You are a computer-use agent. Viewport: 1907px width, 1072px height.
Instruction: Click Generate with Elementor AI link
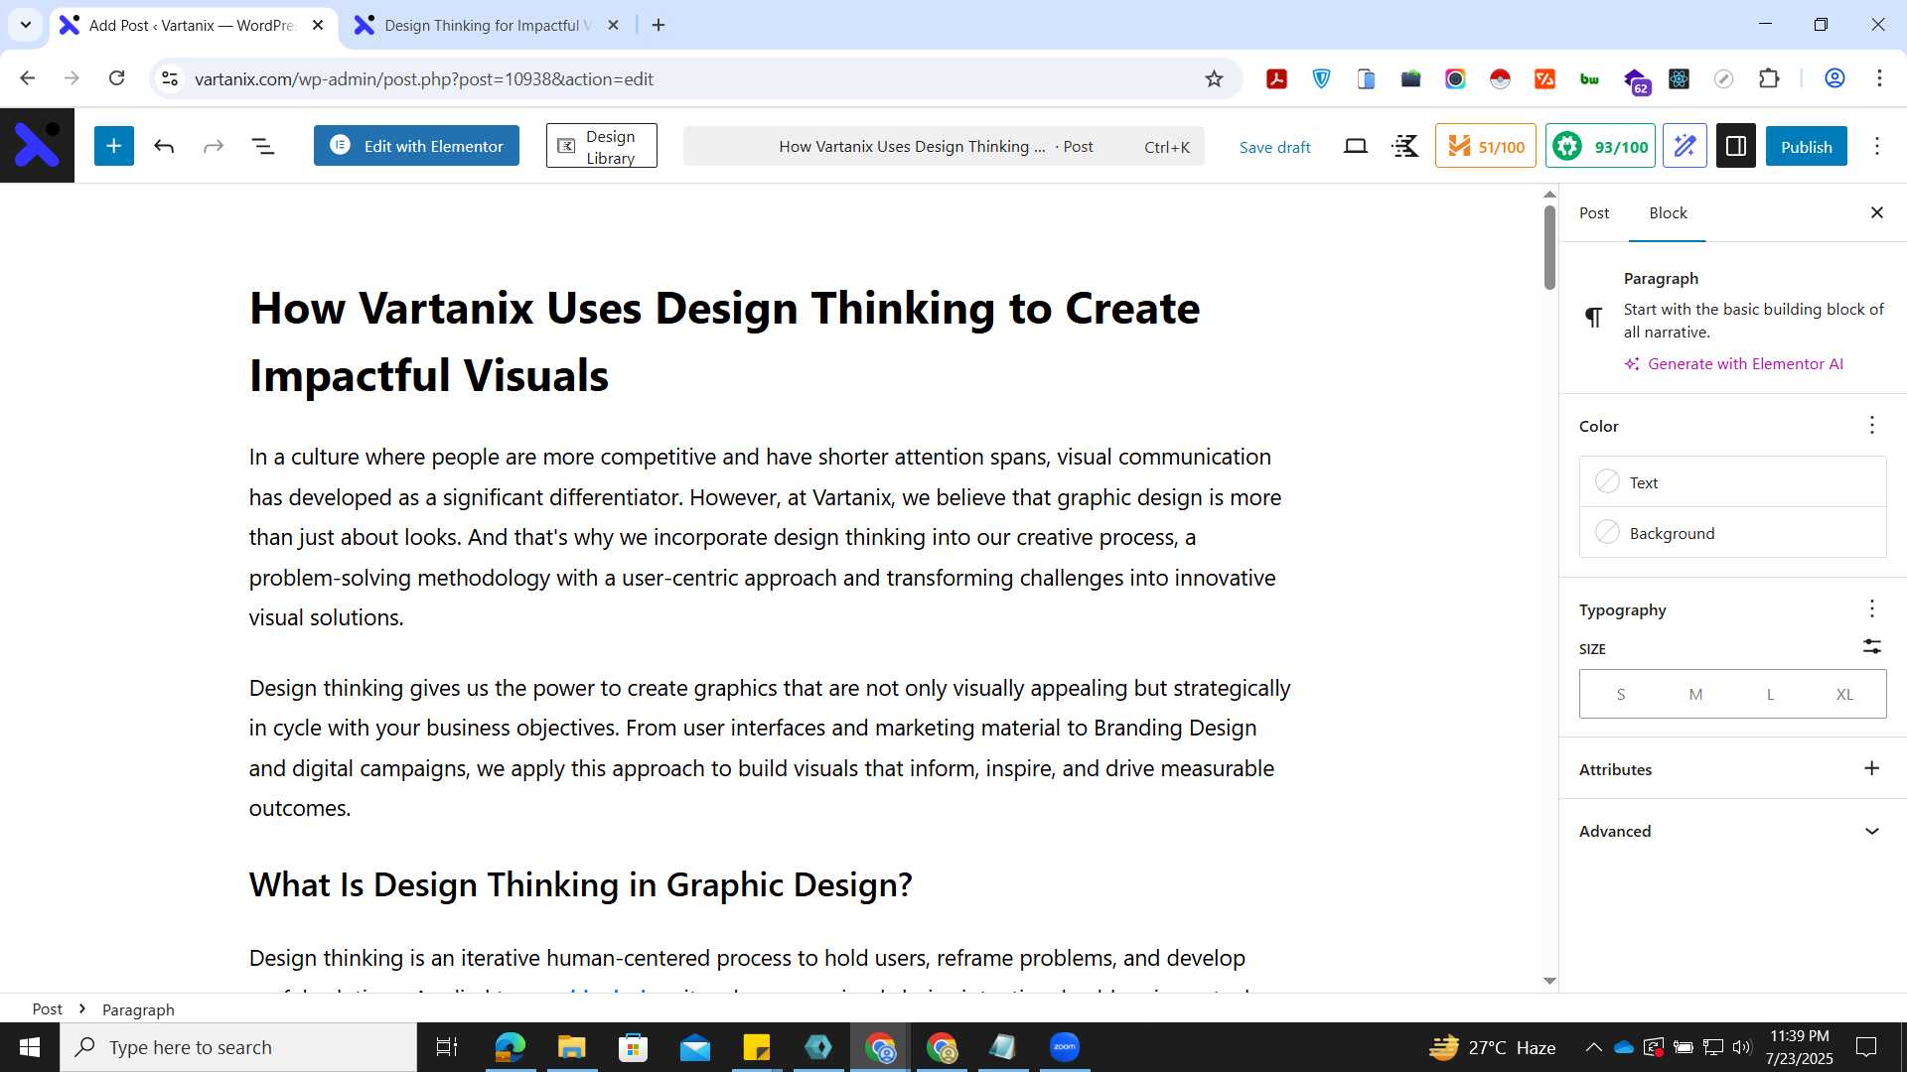pyautogui.click(x=1734, y=364)
